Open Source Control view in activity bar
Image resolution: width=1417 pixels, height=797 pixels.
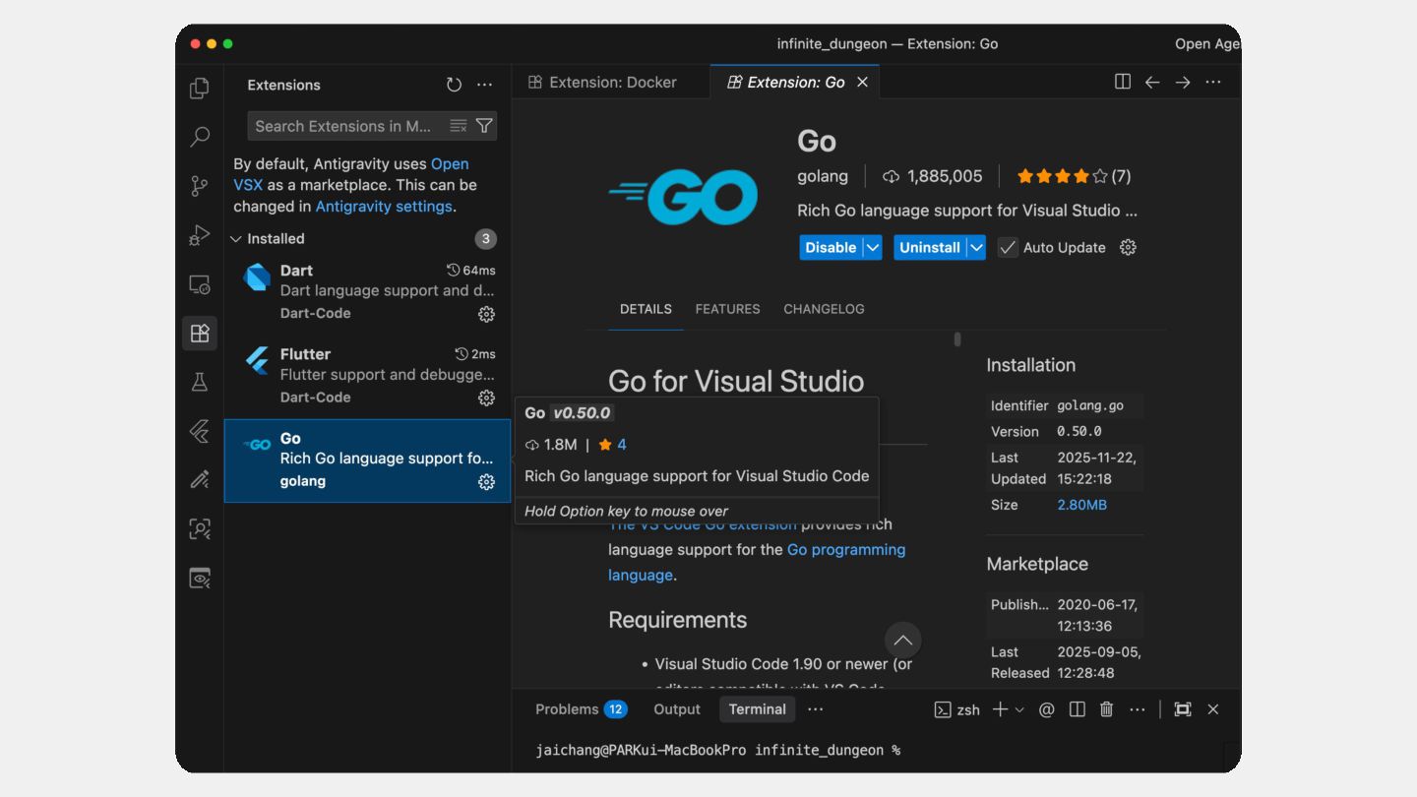200,185
